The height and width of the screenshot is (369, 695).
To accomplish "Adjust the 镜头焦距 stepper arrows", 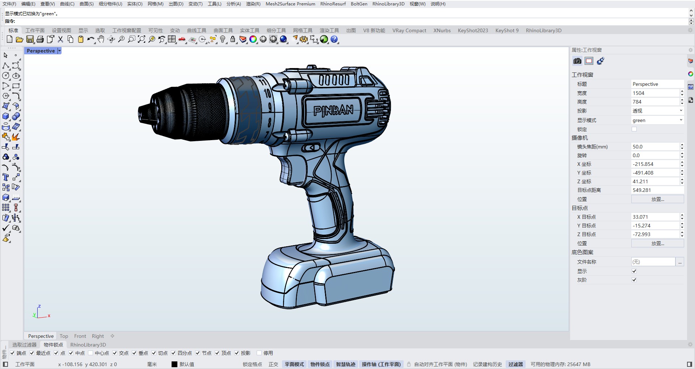I will (682, 147).
